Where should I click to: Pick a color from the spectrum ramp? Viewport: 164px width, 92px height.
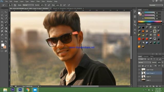tap(150, 22)
